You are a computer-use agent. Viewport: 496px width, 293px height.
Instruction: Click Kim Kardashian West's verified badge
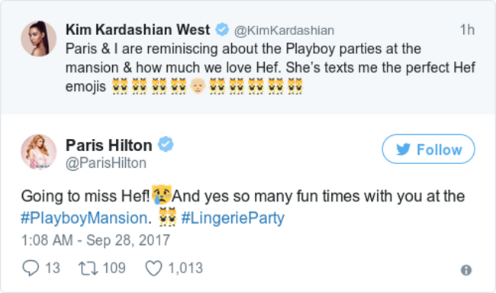pos(222,30)
